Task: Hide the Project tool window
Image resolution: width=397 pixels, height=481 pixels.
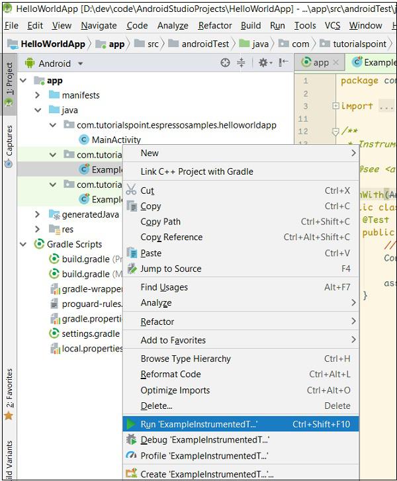Action: pyautogui.click(x=284, y=63)
